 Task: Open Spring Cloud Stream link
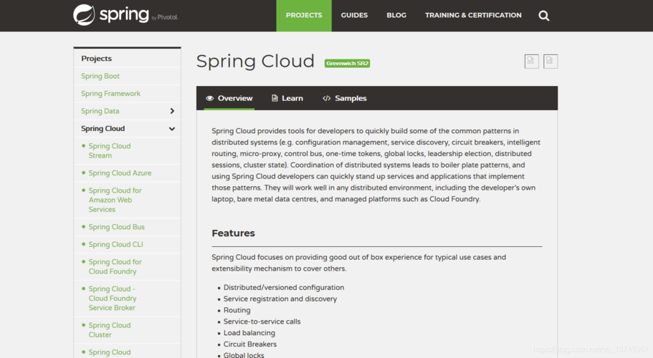[110, 150]
